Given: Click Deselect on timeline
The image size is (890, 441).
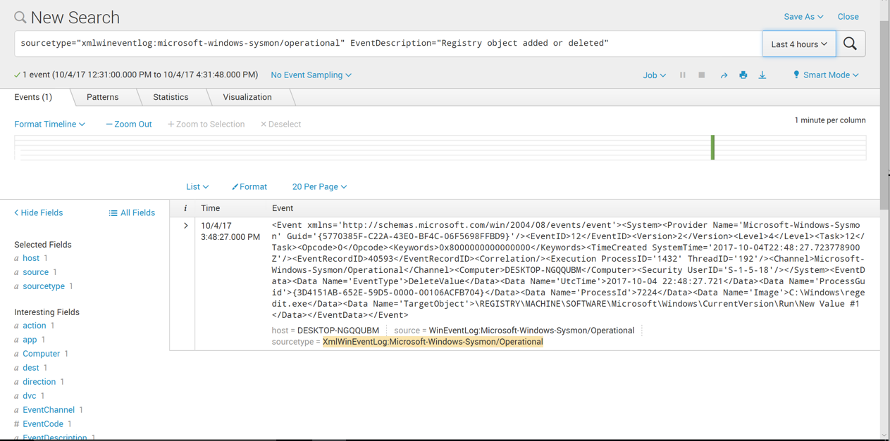Looking at the screenshot, I should [x=280, y=124].
